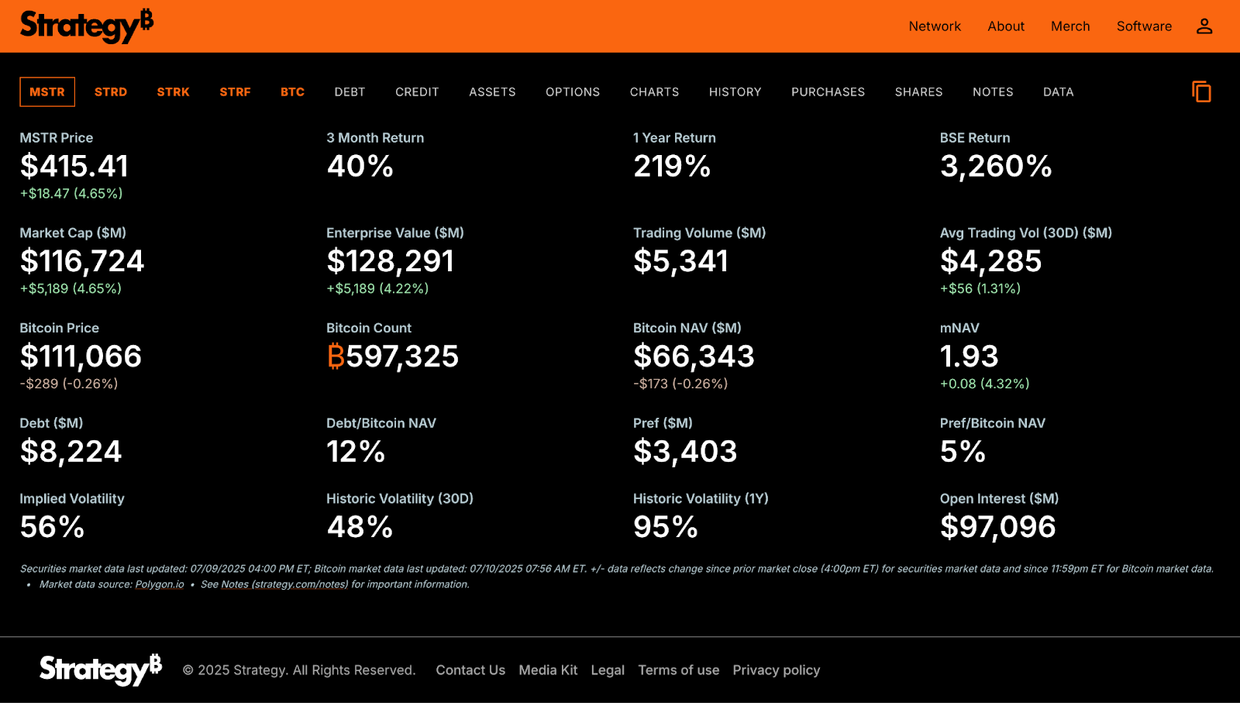Open the user account icon
This screenshot has height=703, width=1240.
1204,26
